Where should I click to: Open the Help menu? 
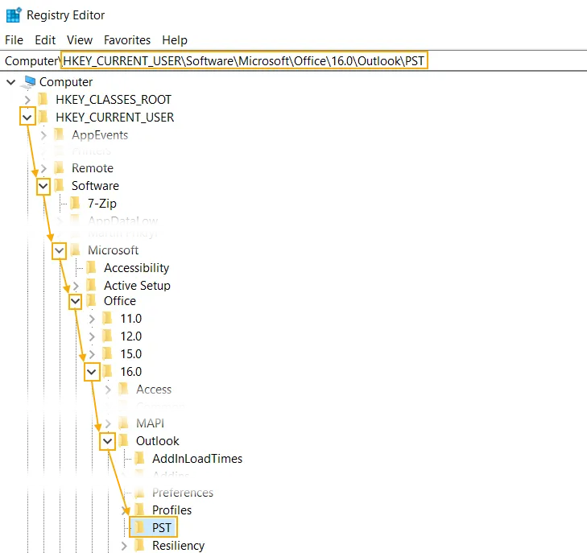tap(175, 40)
